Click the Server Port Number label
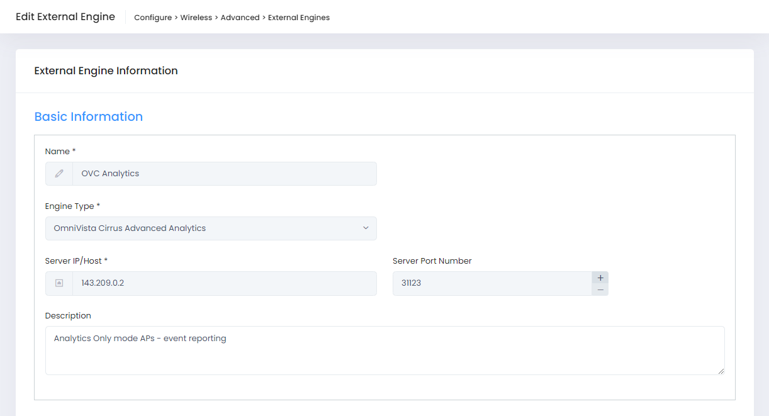The image size is (769, 416). 432,261
